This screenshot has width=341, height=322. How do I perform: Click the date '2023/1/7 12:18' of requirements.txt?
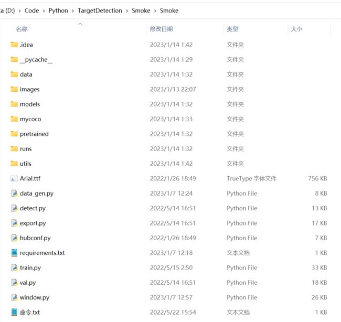coord(171,253)
